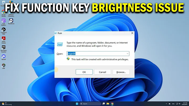Click the volume speaker tray icon

point(179,104)
